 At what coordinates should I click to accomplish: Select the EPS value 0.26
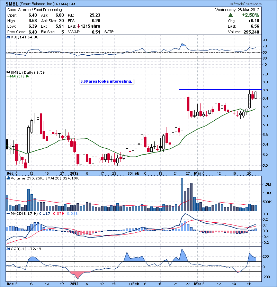96,21
